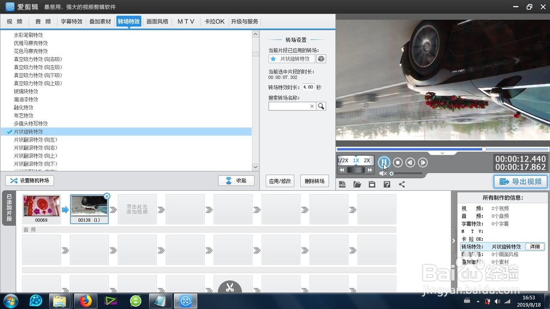Open the 字幕特效 tab
This screenshot has width=550, height=309.
[x=71, y=21]
